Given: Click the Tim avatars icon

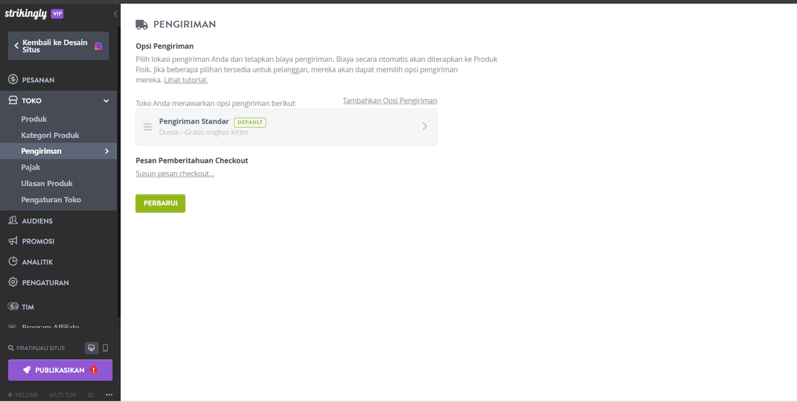Looking at the screenshot, I should click(x=13, y=307).
